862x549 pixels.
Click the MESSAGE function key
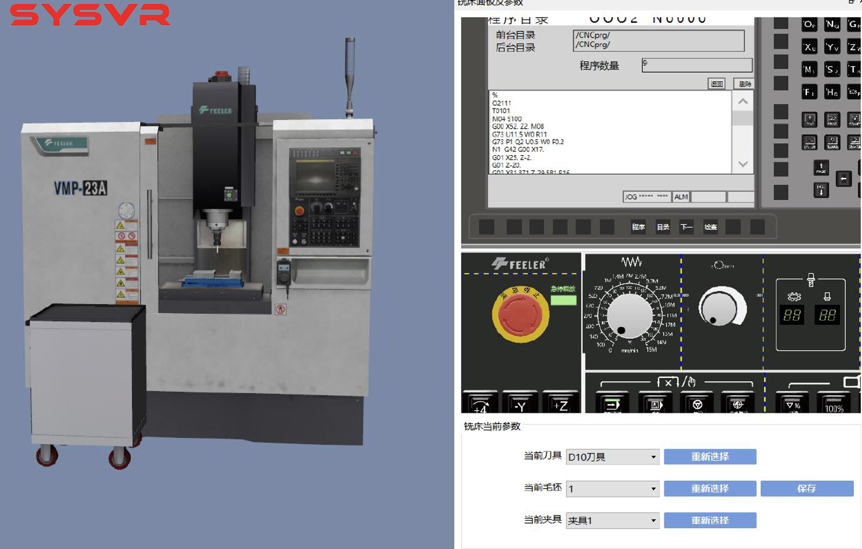tap(833, 142)
